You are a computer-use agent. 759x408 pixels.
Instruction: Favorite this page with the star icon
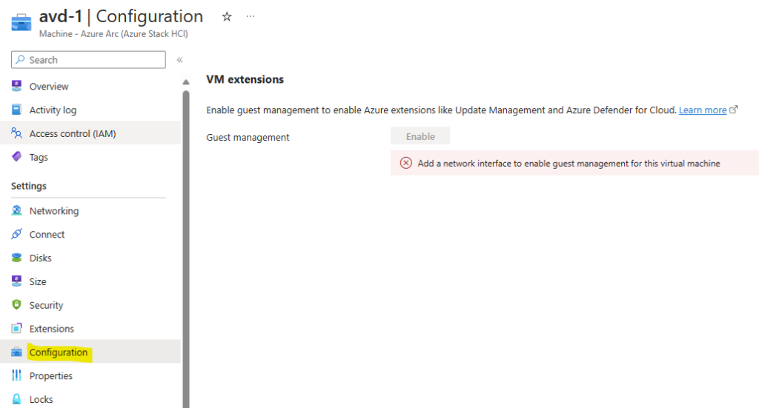[227, 17]
